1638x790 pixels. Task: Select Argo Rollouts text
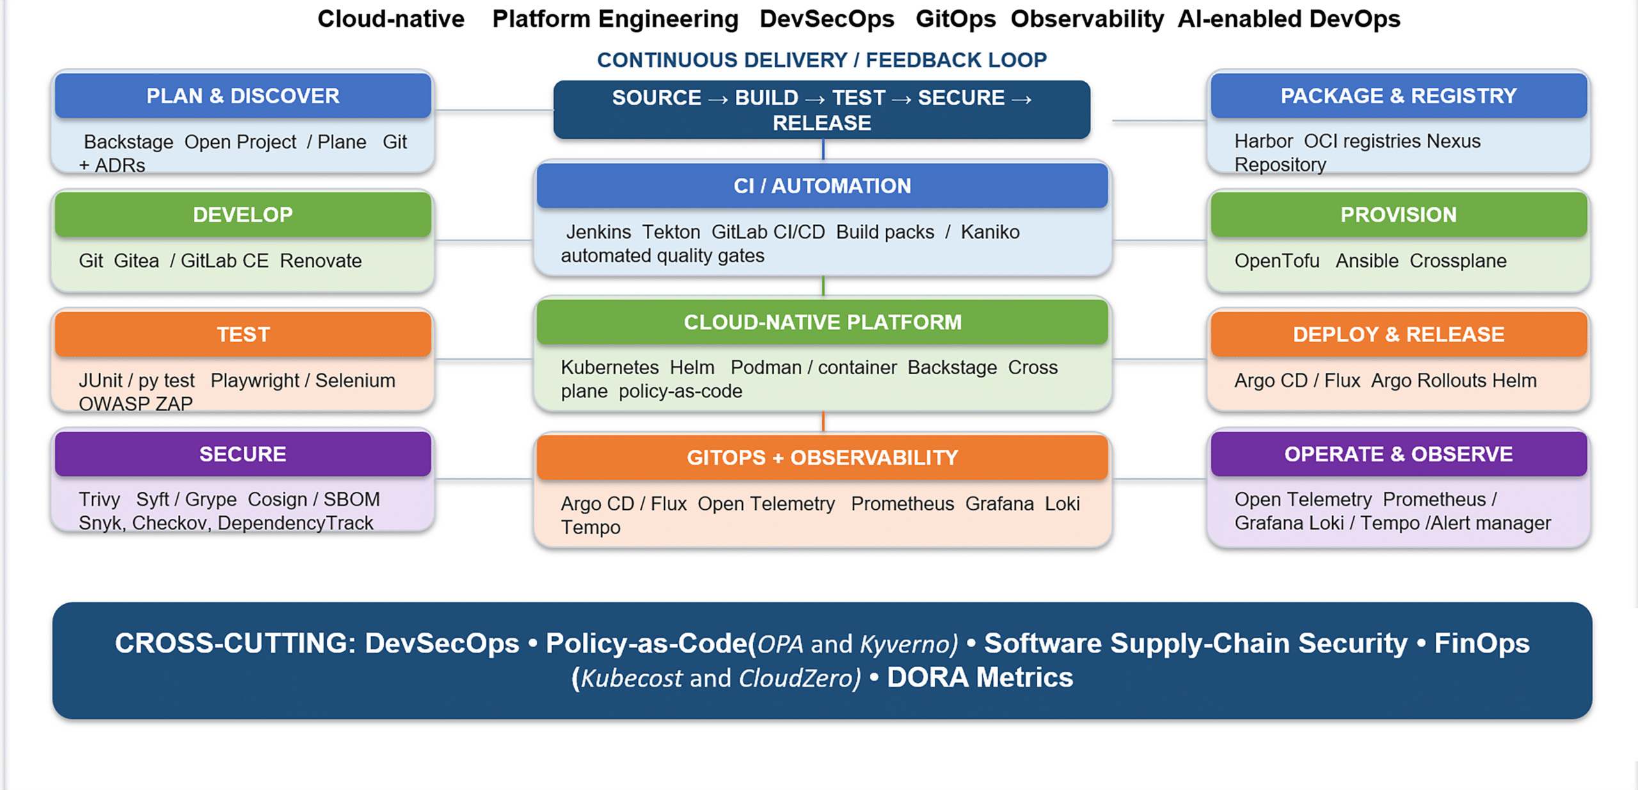pyautogui.click(x=1428, y=381)
